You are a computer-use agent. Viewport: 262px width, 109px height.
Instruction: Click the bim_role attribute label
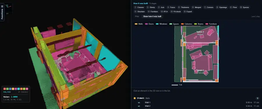pyautogui.click(x=7, y=92)
